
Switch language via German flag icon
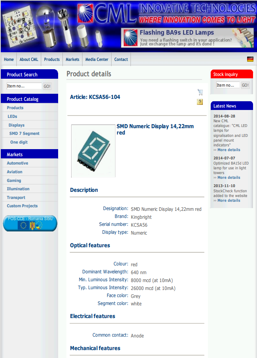[250, 59]
